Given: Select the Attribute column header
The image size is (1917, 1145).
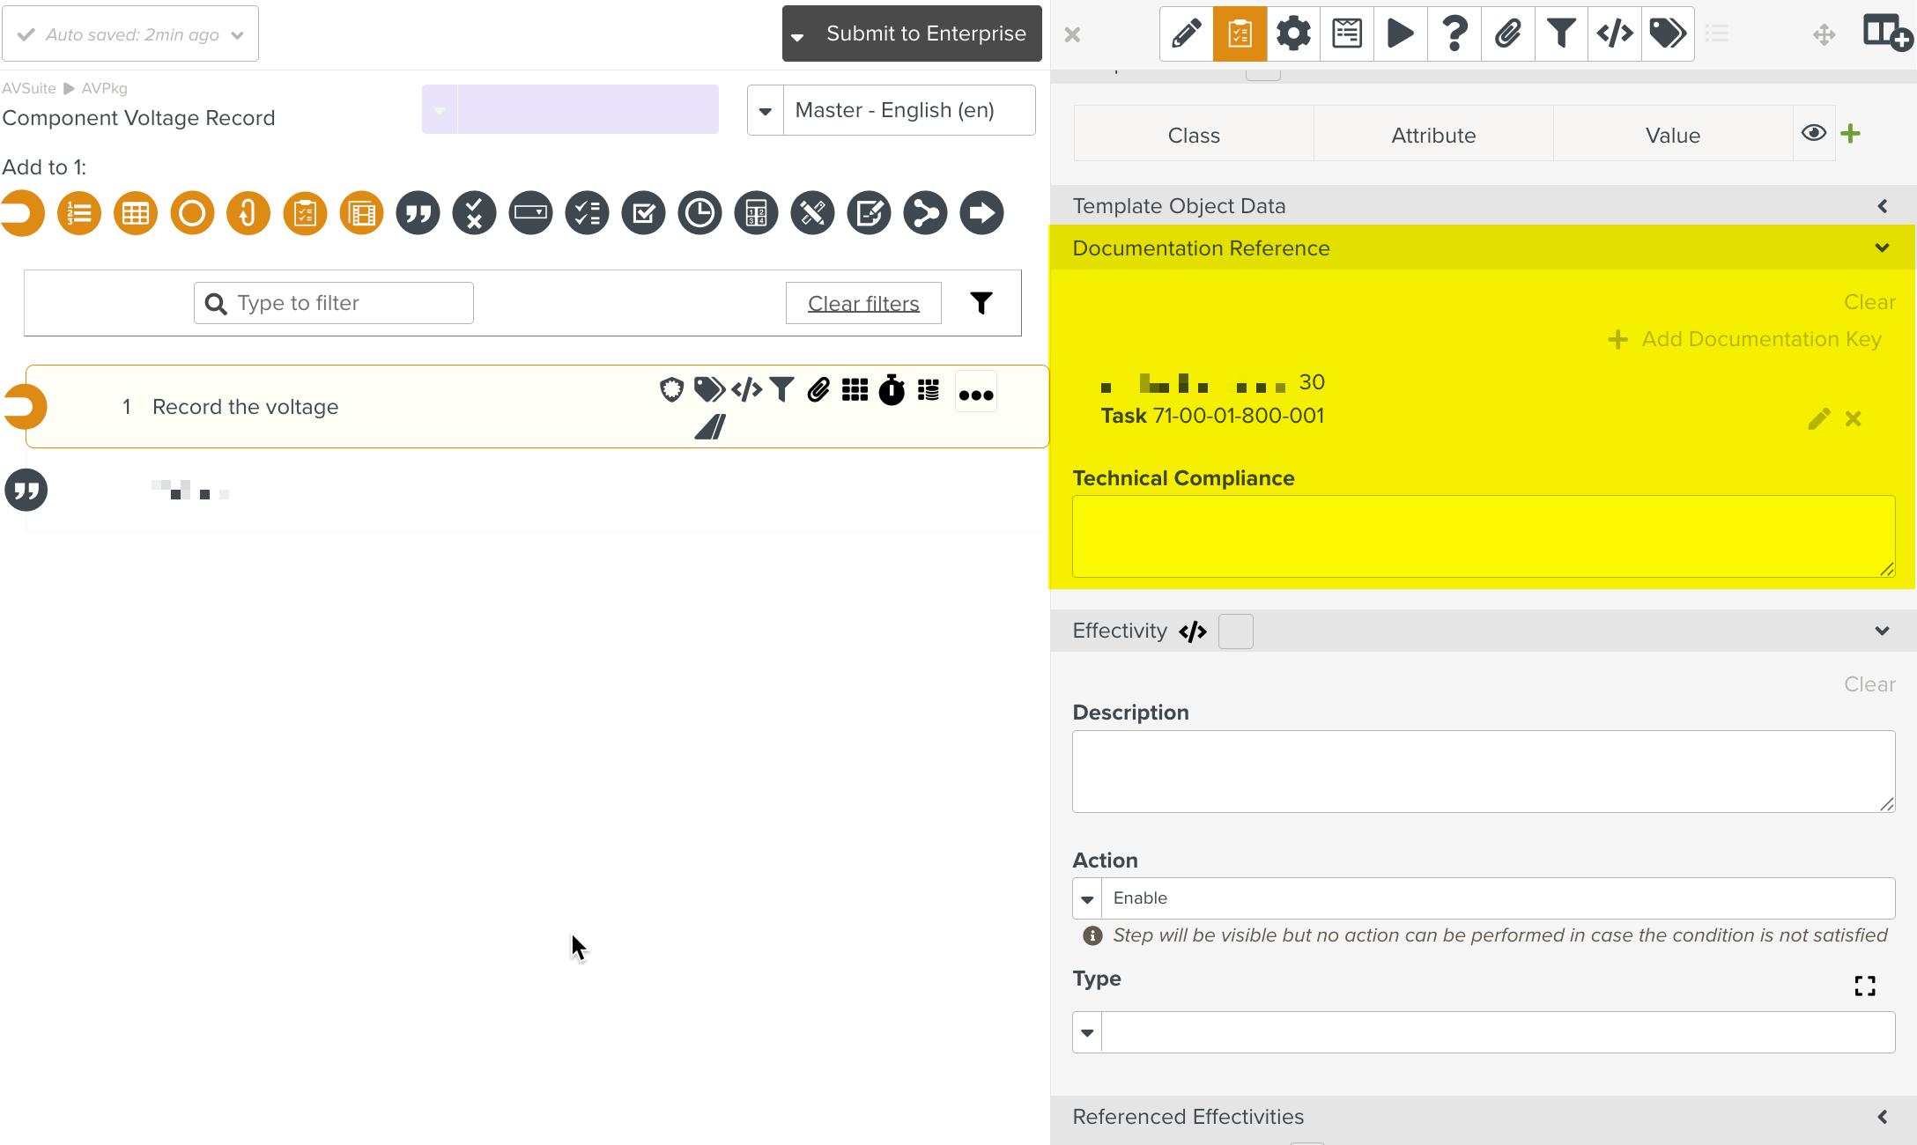Looking at the screenshot, I should [x=1433, y=135].
